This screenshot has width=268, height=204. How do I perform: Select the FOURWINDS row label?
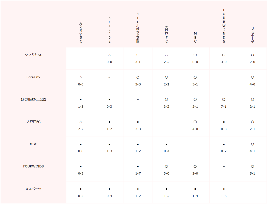click(x=33, y=166)
